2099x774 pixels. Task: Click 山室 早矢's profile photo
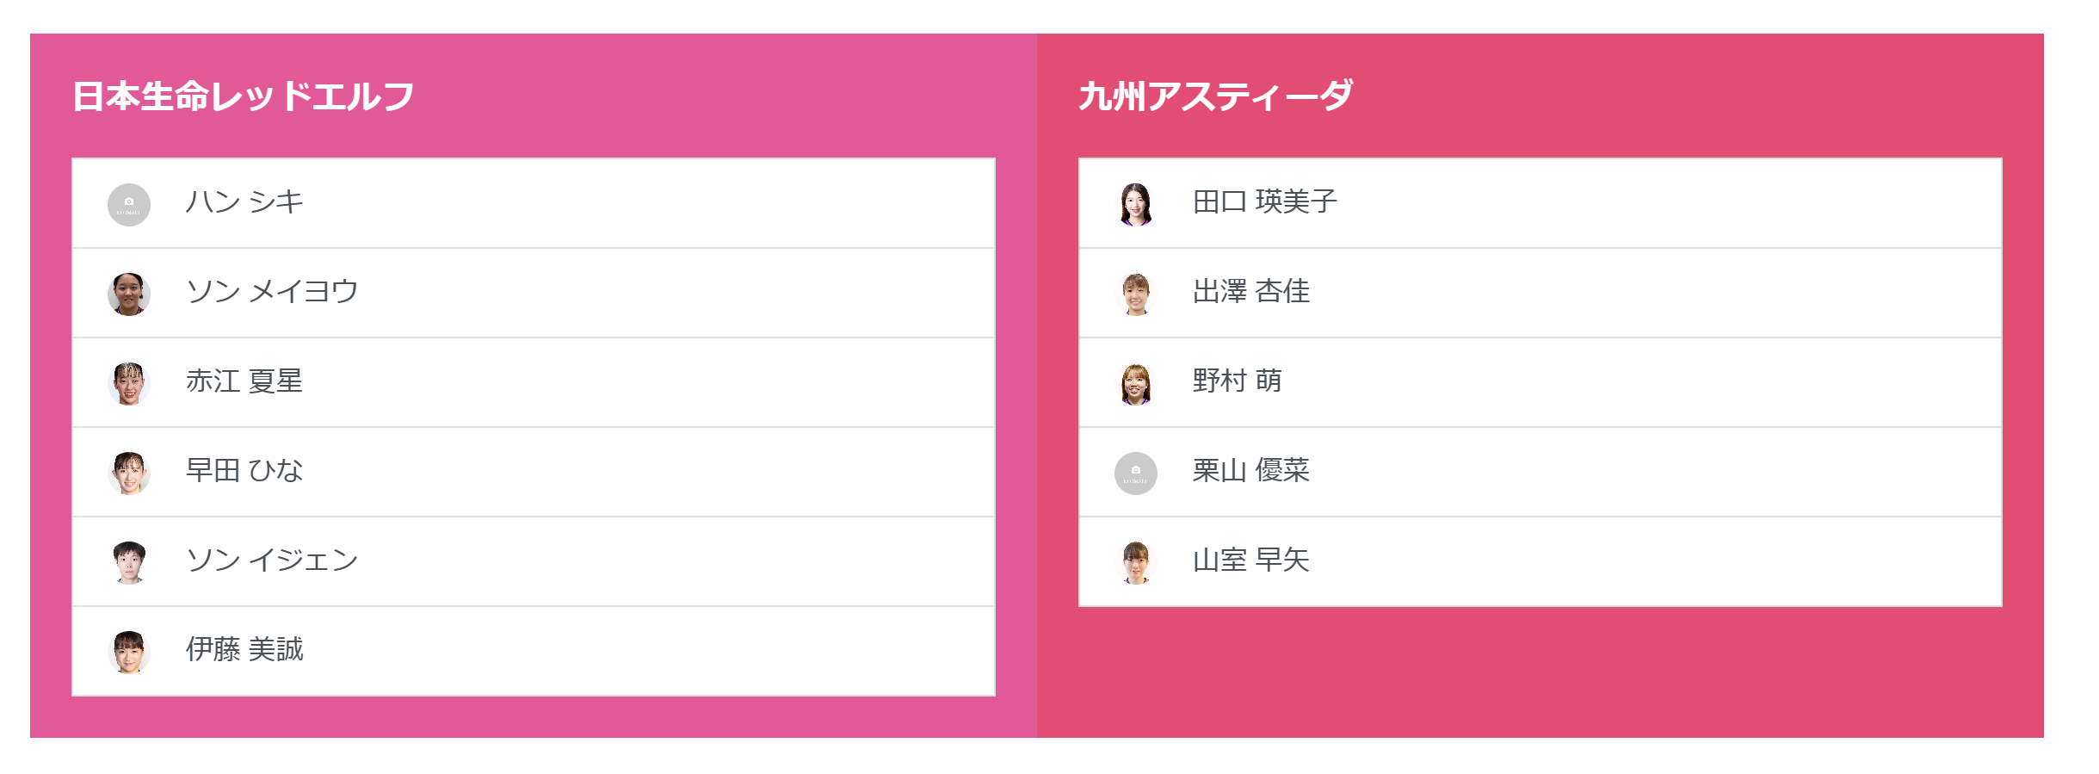click(1135, 563)
